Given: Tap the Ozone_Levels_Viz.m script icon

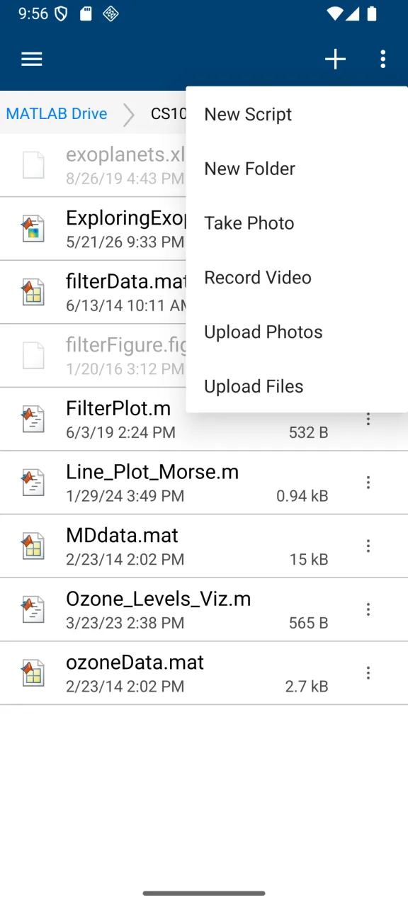Looking at the screenshot, I should (33, 610).
